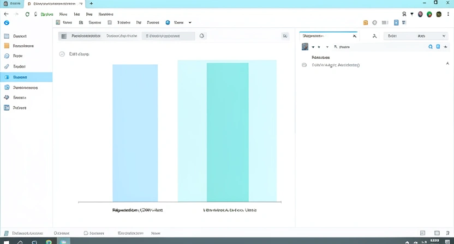Screen dimensions: 454x244
Task: Open the browser three-dot menu
Action: [x=447, y=14]
